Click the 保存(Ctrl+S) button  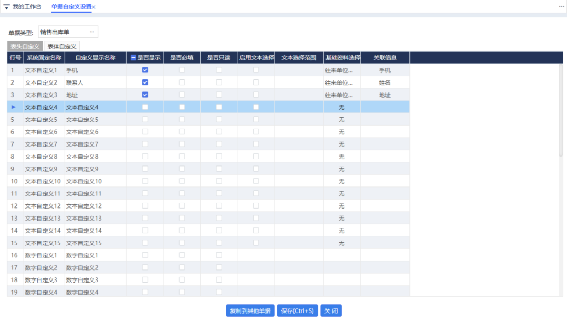click(297, 310)
